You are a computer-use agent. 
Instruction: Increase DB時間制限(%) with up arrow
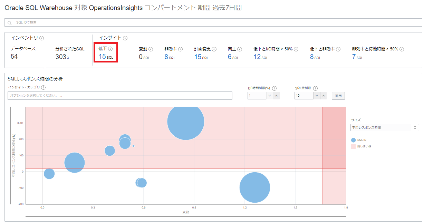coord(277,96)
